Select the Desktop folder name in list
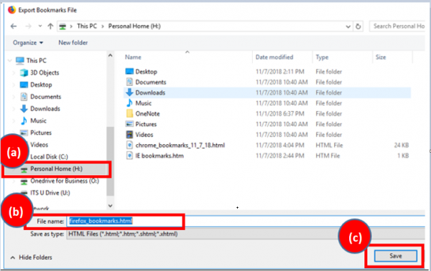 click(x=147, y=72)
